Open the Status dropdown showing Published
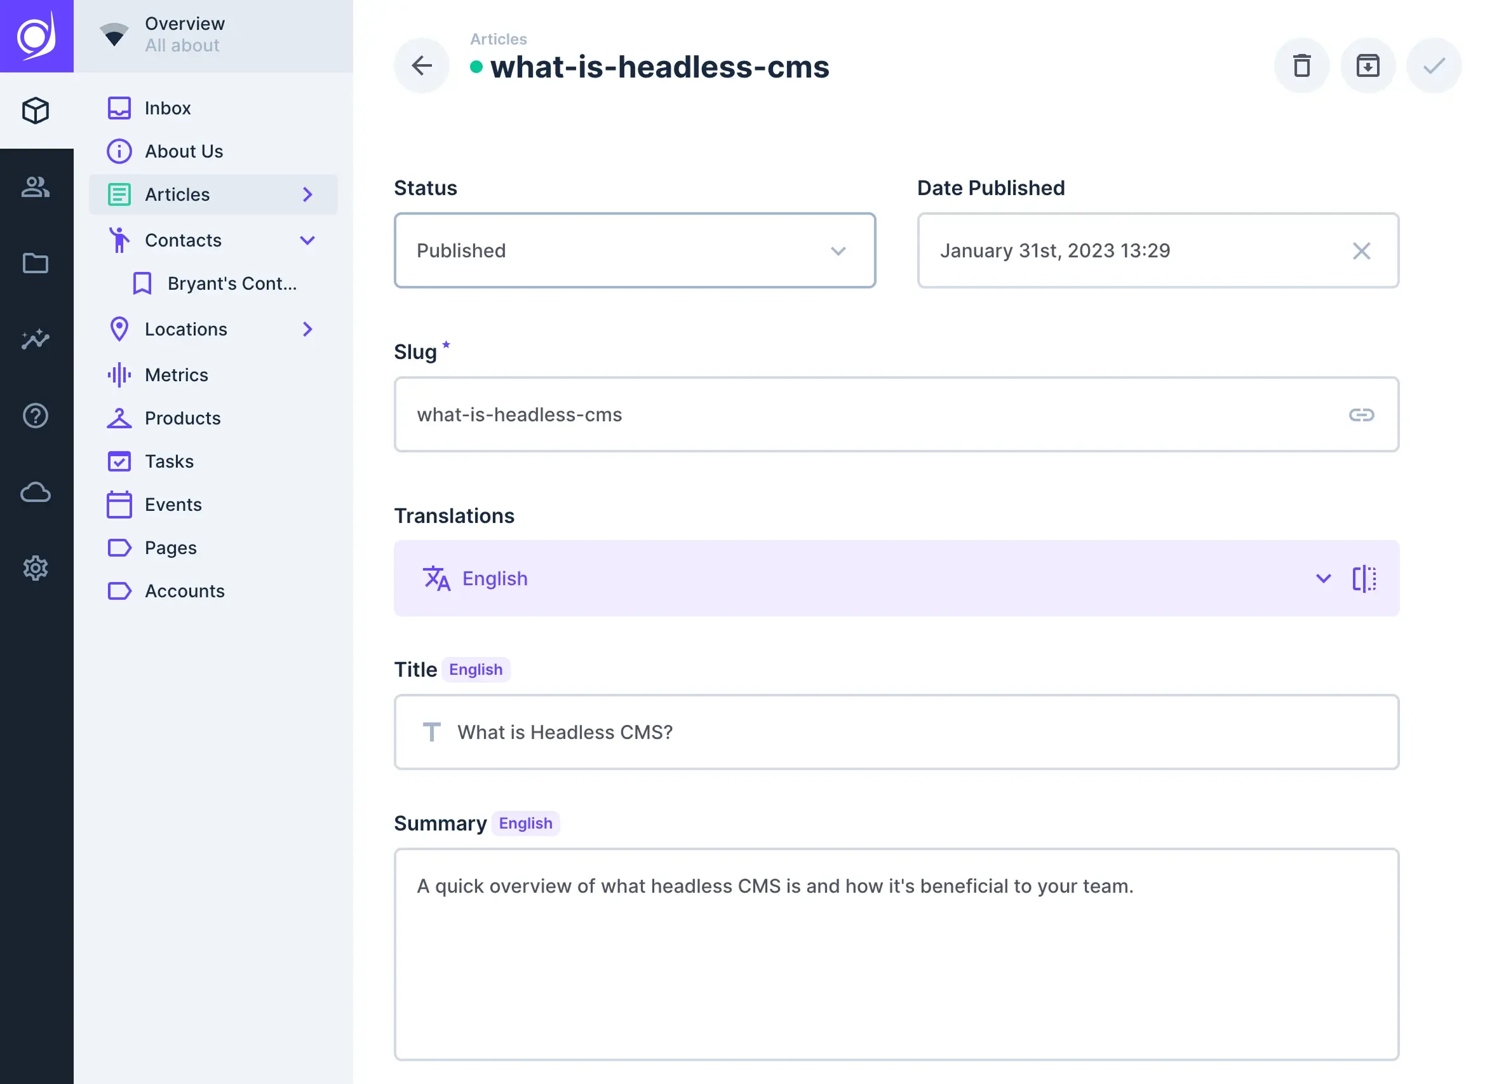This screenshot has height=1084, width=1499. (635, 250)
